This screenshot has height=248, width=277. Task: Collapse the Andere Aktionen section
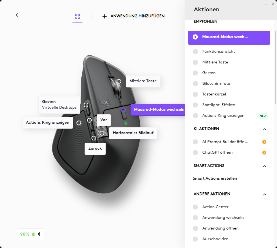click(265, 194)
